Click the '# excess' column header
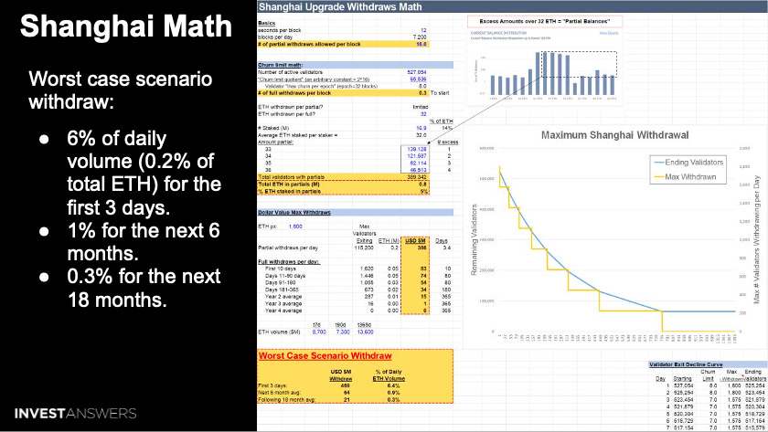The height and width of the screenshot is (432, 768). coord(448,142)
